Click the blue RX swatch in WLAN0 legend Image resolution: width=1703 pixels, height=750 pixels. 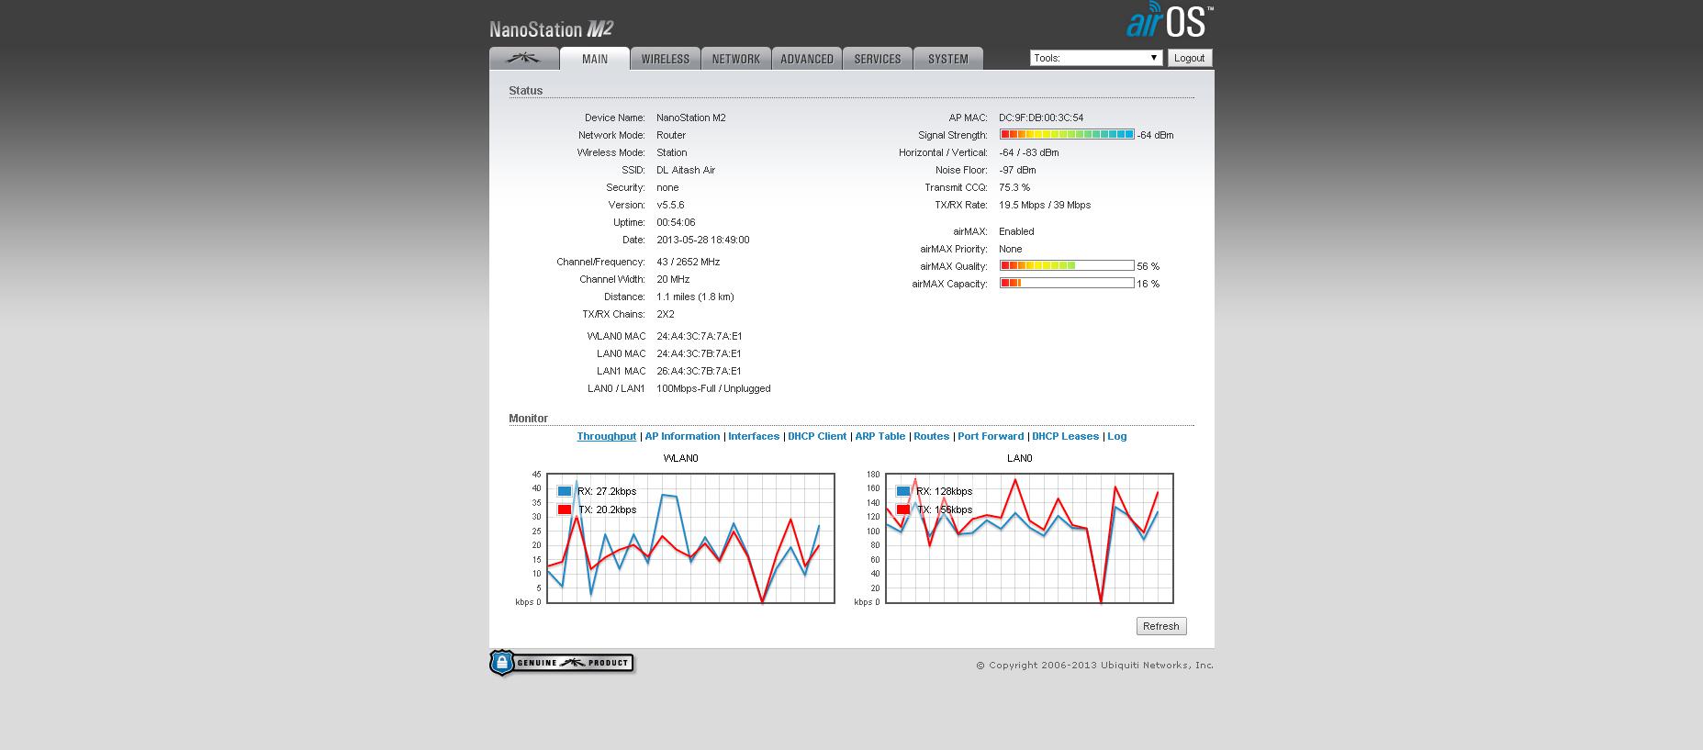coord(565,491)
